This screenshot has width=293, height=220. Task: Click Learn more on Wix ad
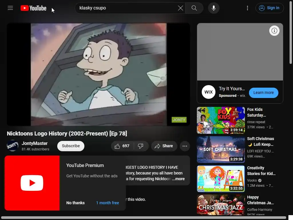[264, 93]
